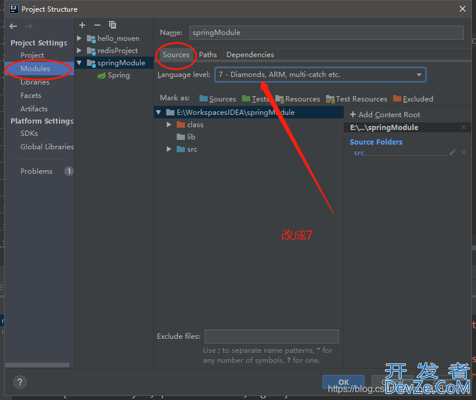The width and height of the screenshot is (476, 400).
Task: Unmark src source folder with X
Action: tap(464, 152)
